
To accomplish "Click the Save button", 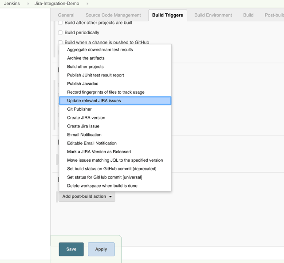I will pos(71,249).
